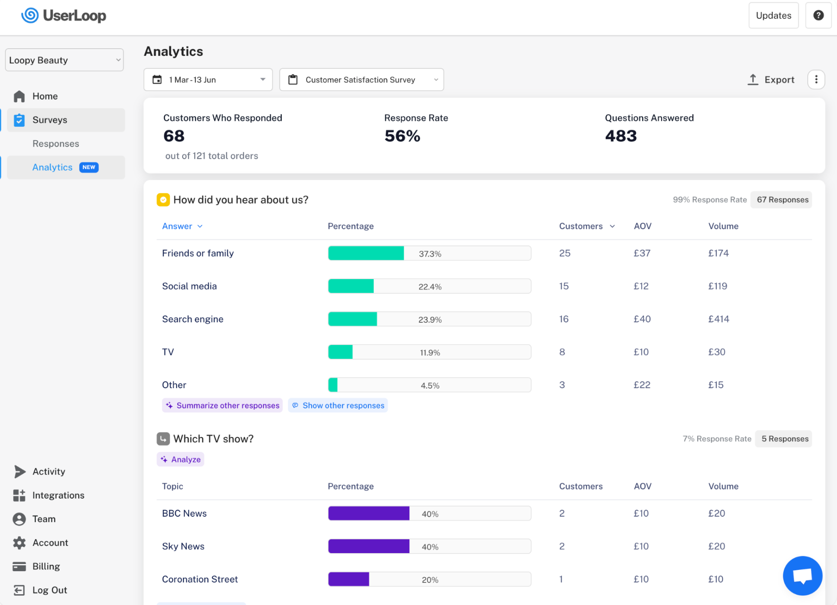Open the help question mark icon
837x605 pixels.
point(818,15)
